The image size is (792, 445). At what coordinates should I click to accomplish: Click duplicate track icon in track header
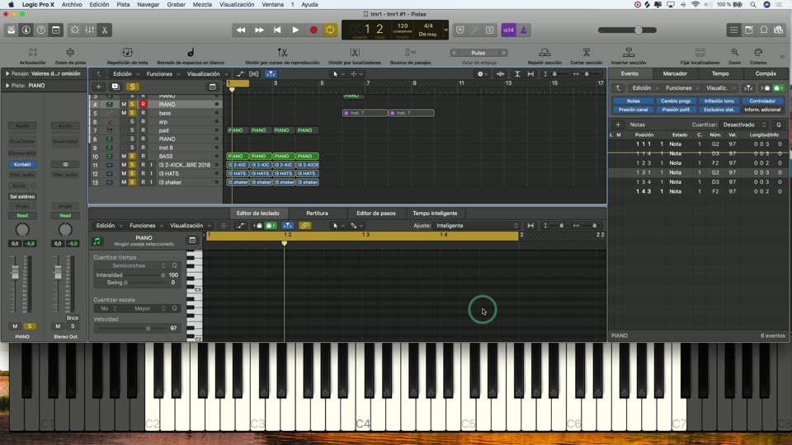click(x=115, y=87)
